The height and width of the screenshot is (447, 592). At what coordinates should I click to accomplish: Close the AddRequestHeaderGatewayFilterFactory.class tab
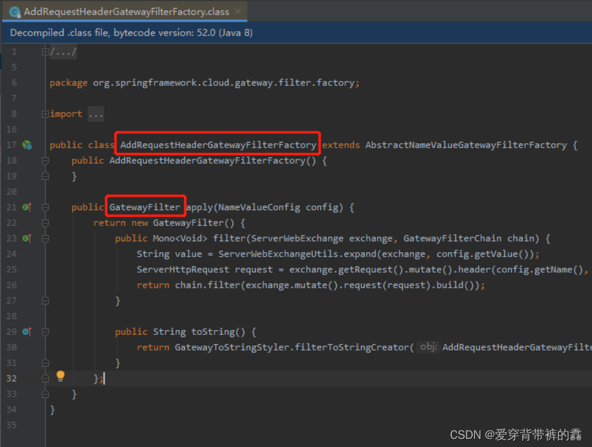point(238,11)
